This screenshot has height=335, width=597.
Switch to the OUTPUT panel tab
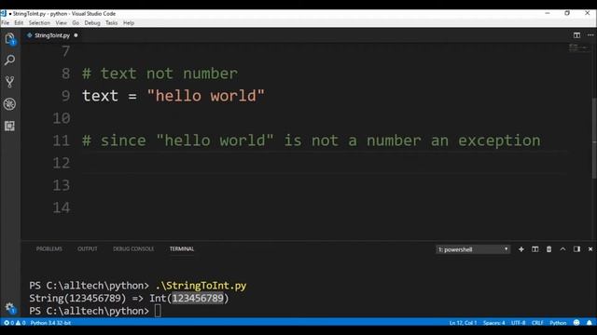88,248
